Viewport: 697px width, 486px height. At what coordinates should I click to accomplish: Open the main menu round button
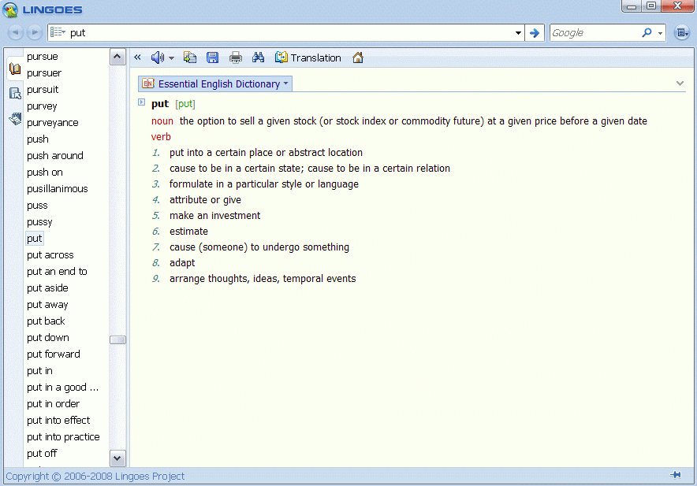pyautogui.click(x=681, y=33)
